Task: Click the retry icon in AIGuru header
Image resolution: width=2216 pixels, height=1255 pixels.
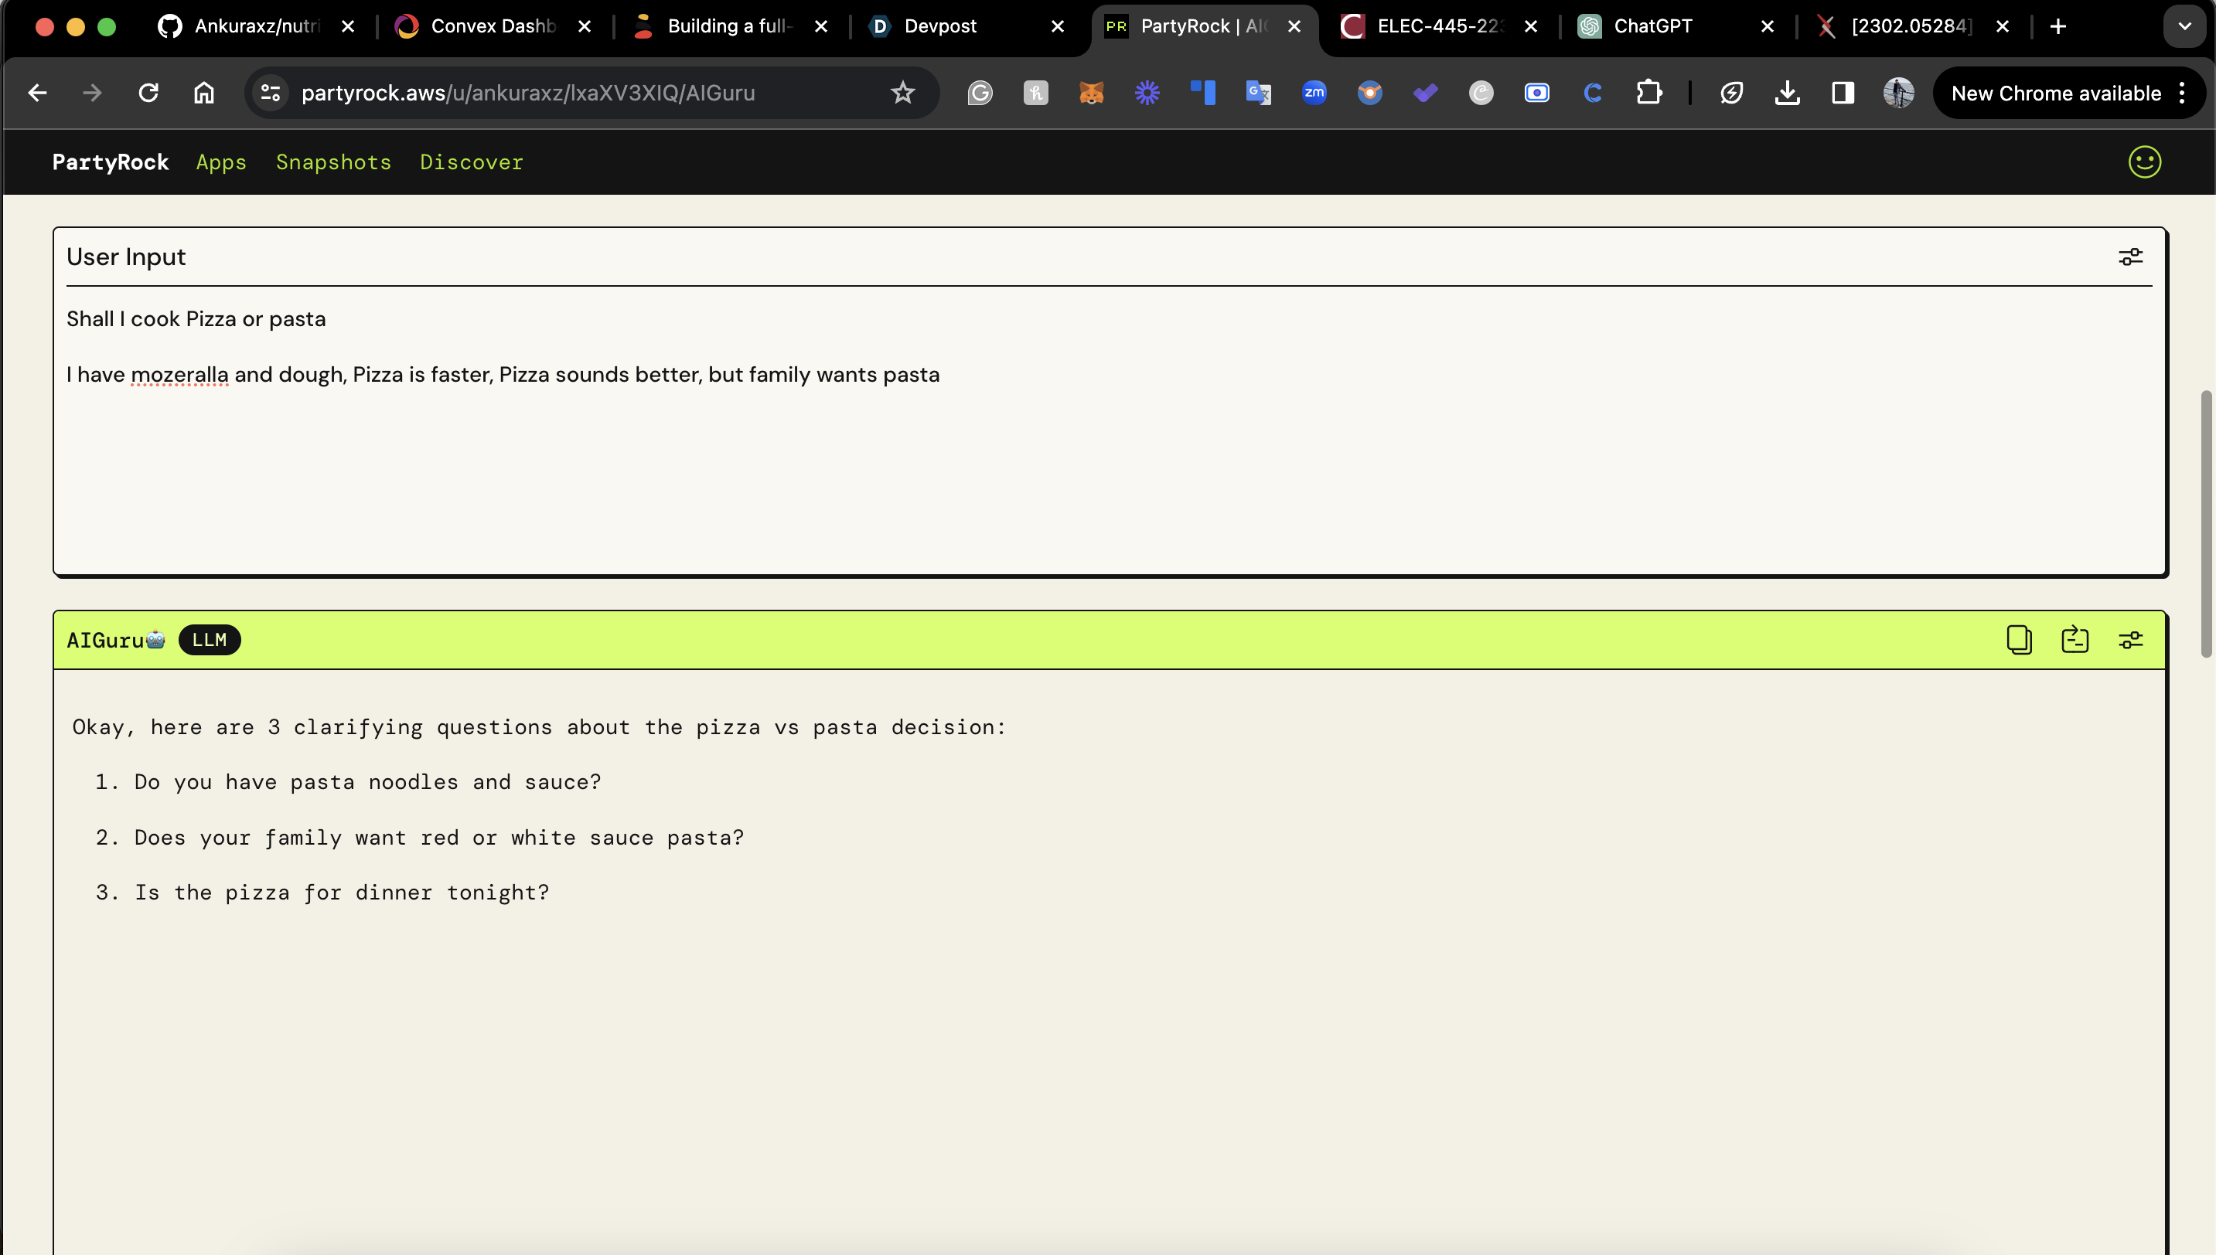Action: pyautogui.click(x=2075, y=641)
